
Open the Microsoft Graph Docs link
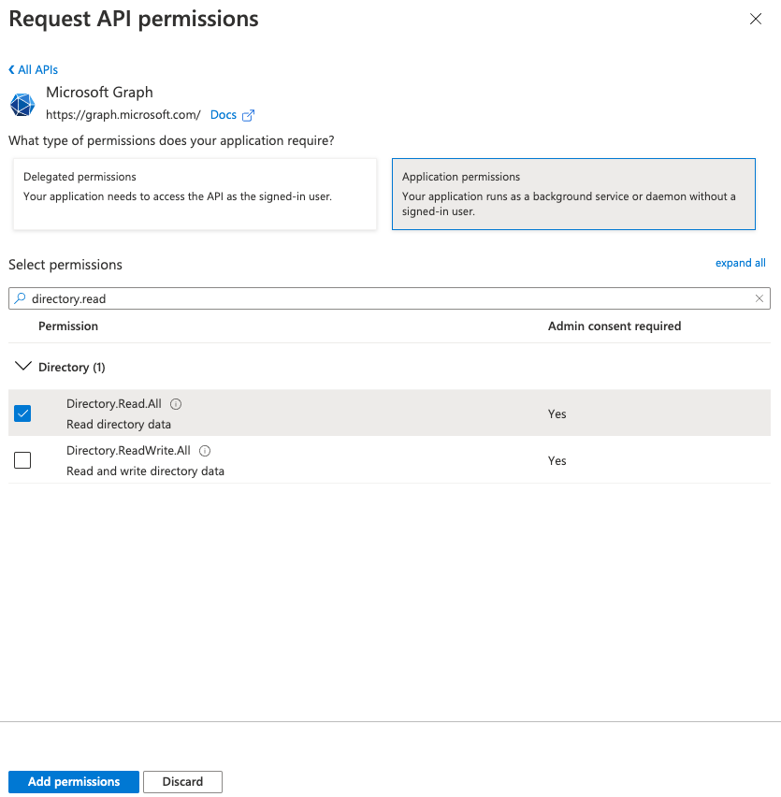[x=223, y=115]
